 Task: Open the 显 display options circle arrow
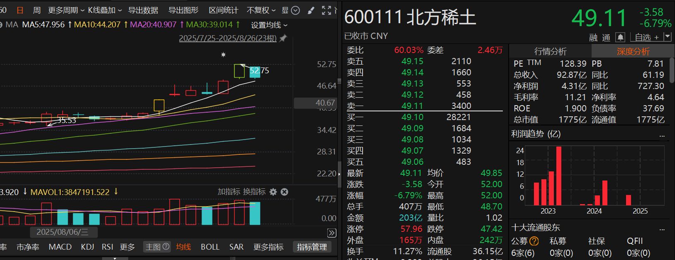point(295,10)
